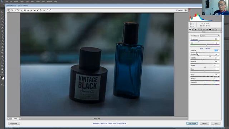Click the Done button
Viewport: 229px width, 129px height.
215,123
